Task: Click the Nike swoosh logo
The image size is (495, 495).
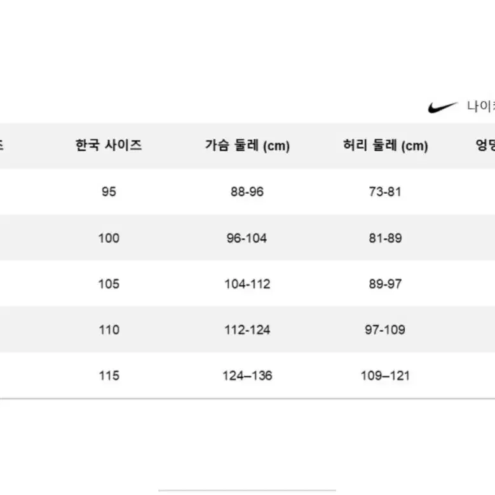Action: click(x=443, y=107)
